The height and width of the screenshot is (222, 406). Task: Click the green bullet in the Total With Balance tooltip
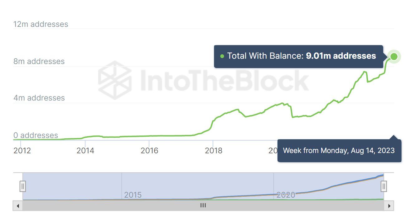tap(222, 56)
